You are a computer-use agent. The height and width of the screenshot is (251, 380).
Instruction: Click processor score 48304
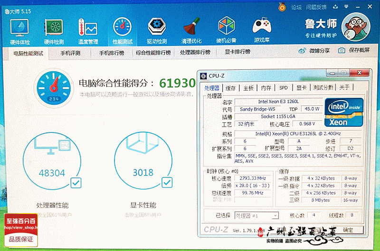pos(52,173)
